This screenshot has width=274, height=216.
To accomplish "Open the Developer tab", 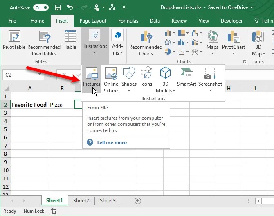I will (x=231, y=21).
